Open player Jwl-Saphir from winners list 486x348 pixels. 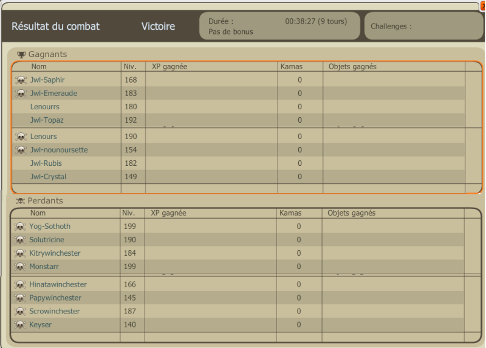tap(47, 80)
